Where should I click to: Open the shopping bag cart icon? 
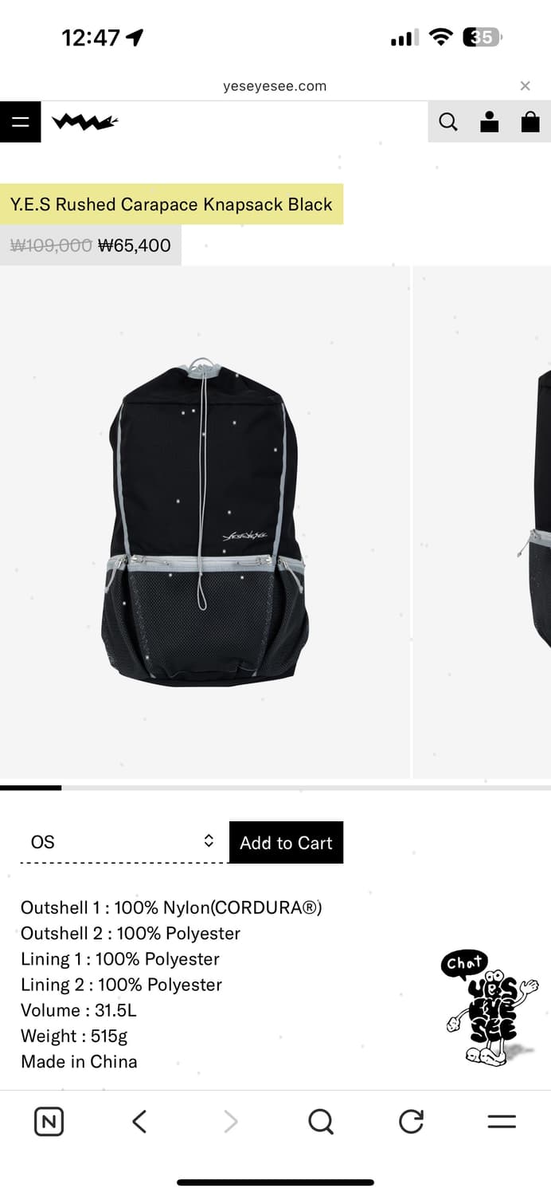pos(530,122)
